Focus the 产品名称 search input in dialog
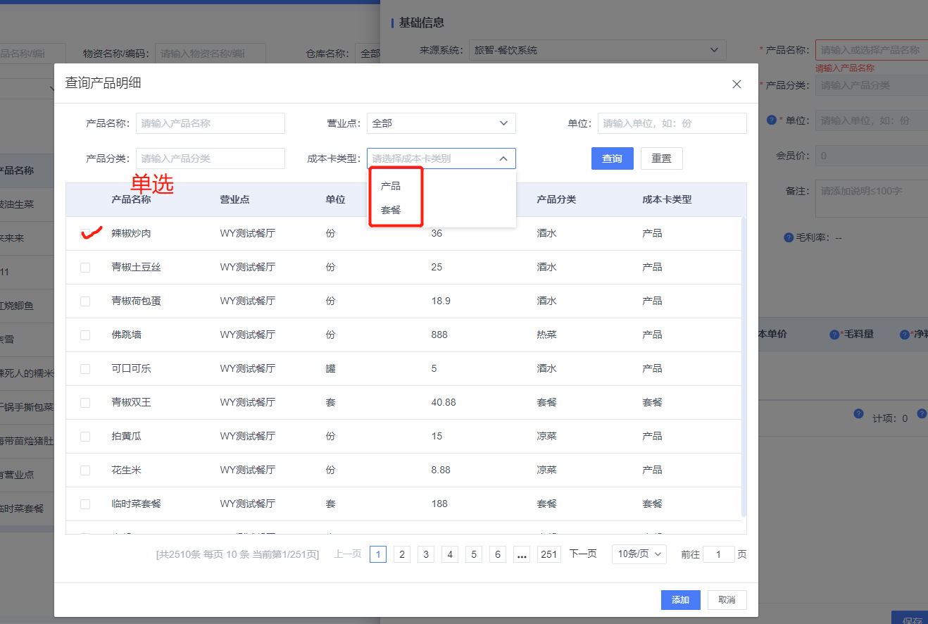928x624 pixels. coord(211,123)
